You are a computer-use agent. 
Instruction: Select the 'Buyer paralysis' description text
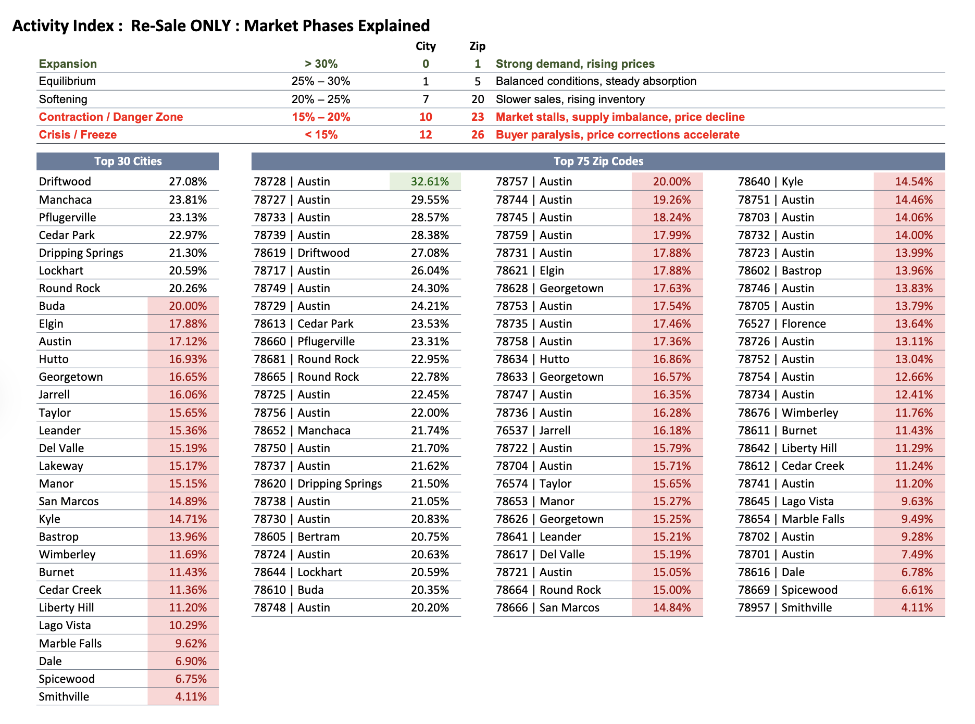pyautogui.click(x=617, y=135)
